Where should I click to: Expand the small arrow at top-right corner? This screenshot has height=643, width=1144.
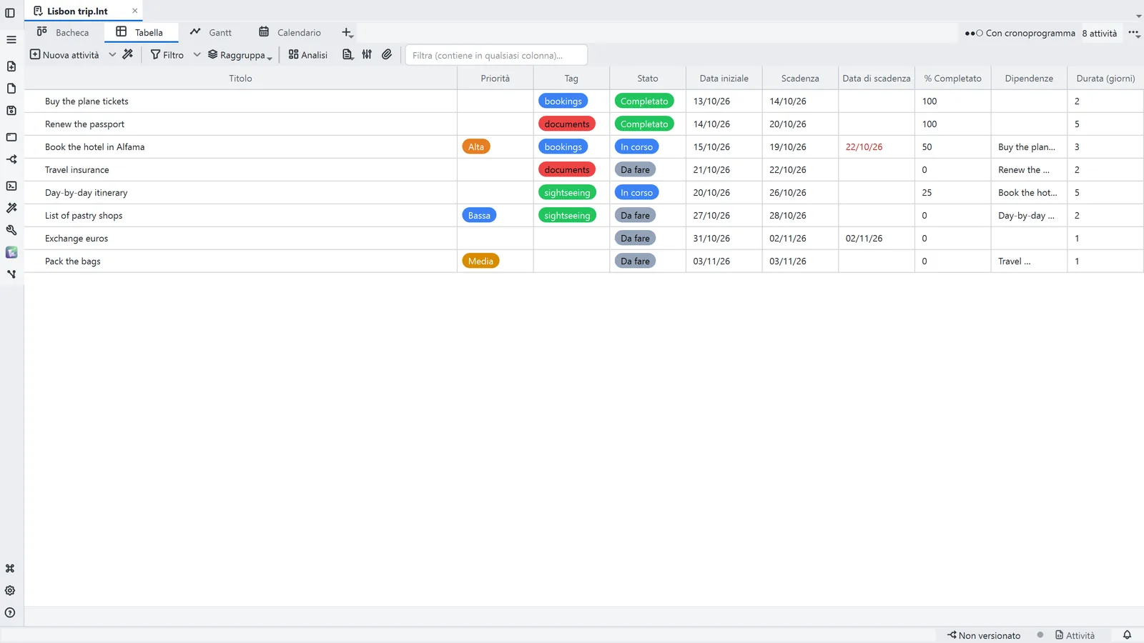coord(1138,16)
